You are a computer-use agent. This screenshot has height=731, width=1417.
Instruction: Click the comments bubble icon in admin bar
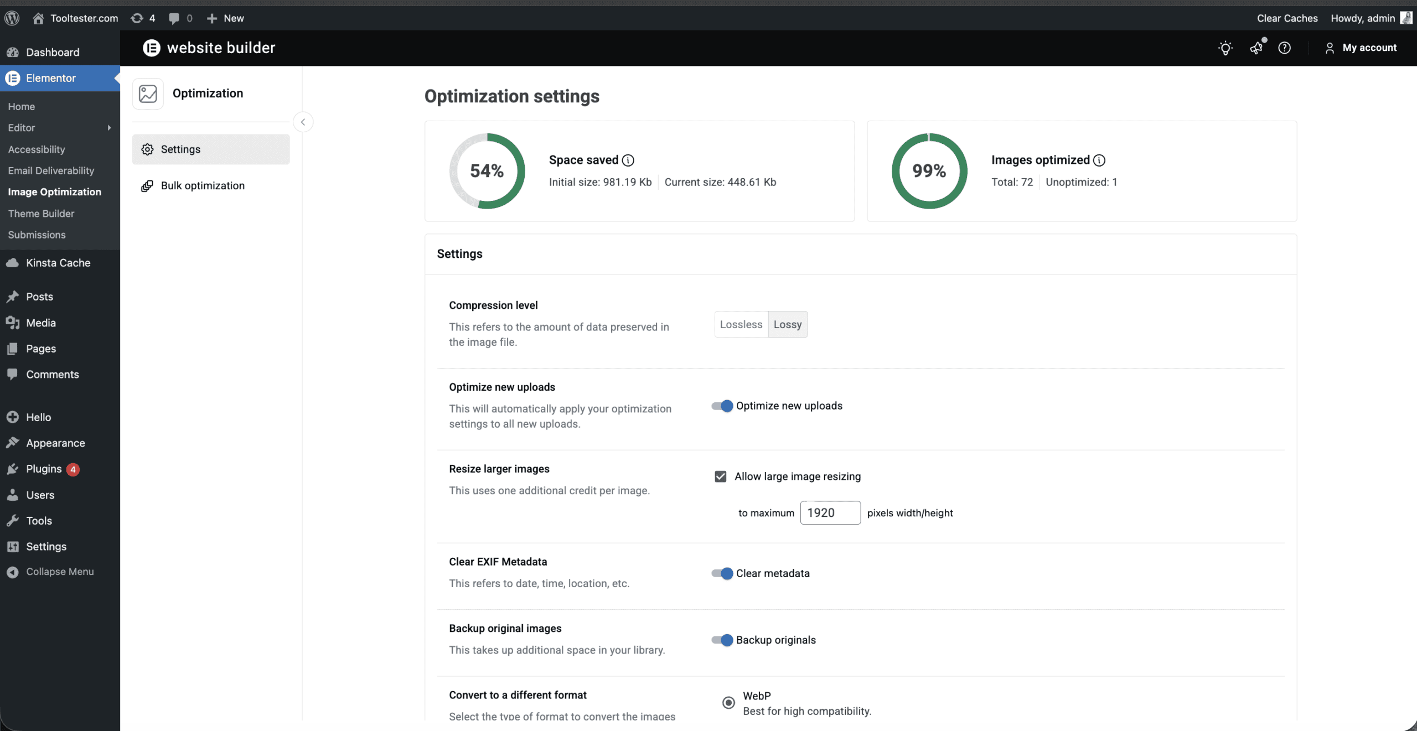tap(174, 18)
